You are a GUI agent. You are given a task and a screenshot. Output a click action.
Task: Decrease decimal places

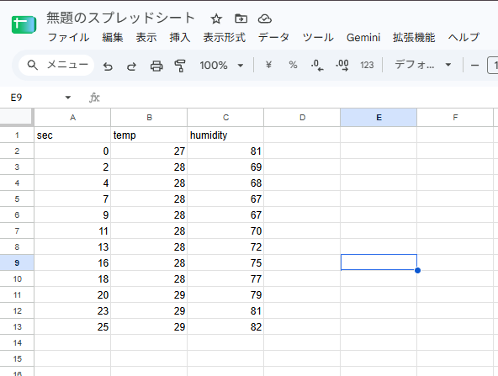(x=317, y=65)
